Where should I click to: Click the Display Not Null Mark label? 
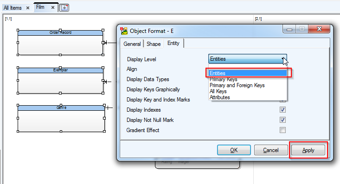pyautogui.click(x=150, y=120)
